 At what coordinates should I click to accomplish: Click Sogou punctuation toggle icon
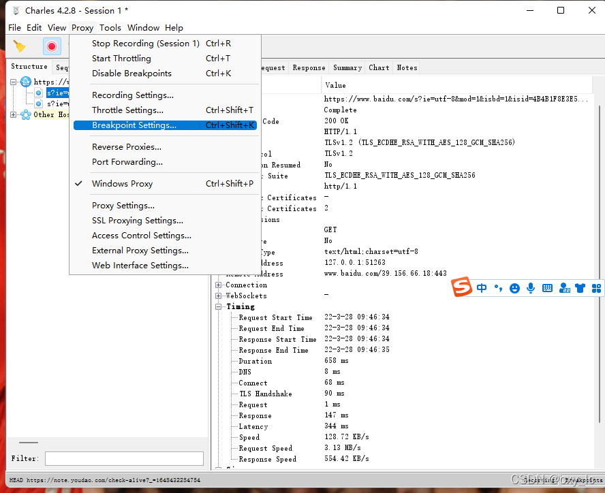pyautogui.click(x=498, y=288)
